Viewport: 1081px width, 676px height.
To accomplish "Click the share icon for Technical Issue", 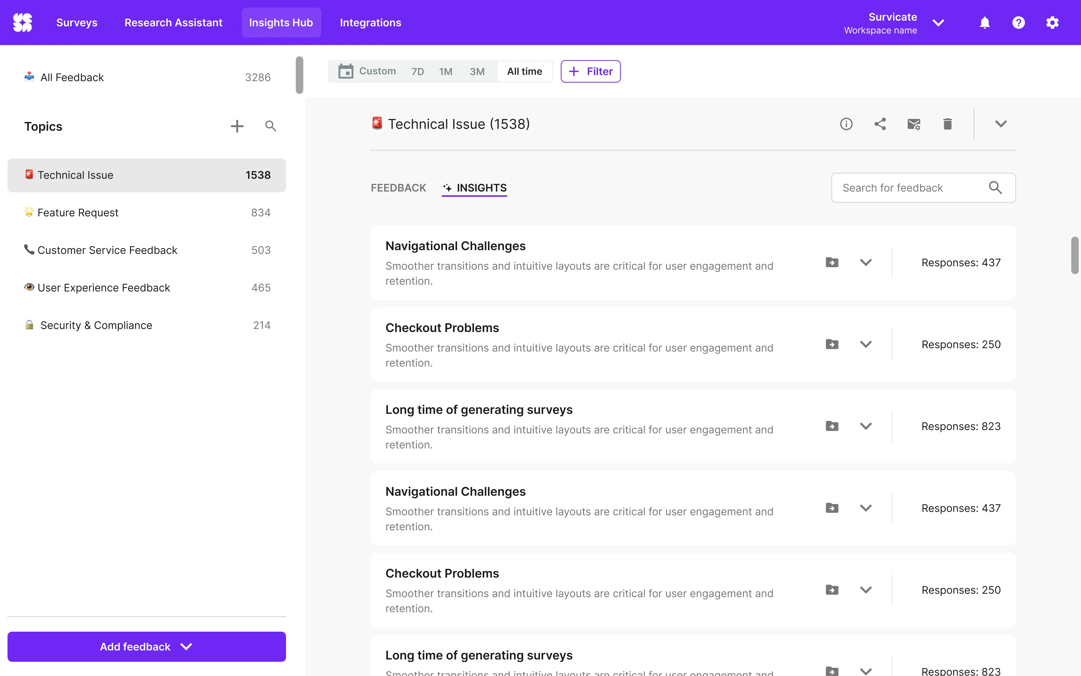I will 880,124.
